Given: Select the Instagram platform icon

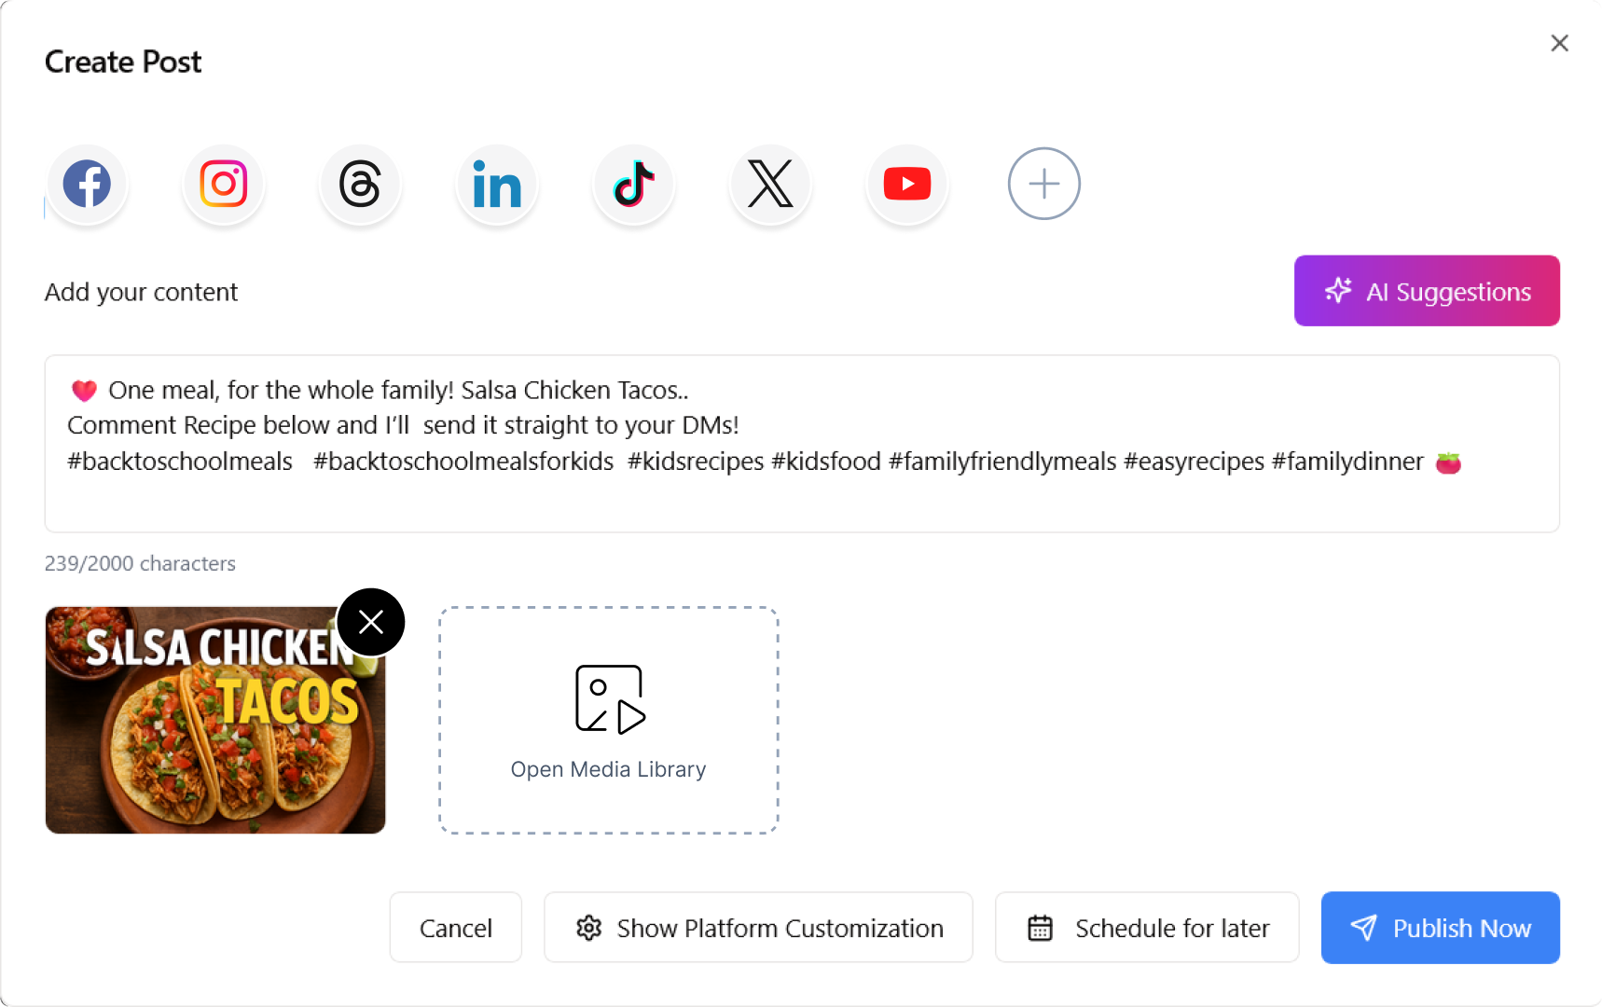Looking at the screenshot, I should [x=223, y=184].
